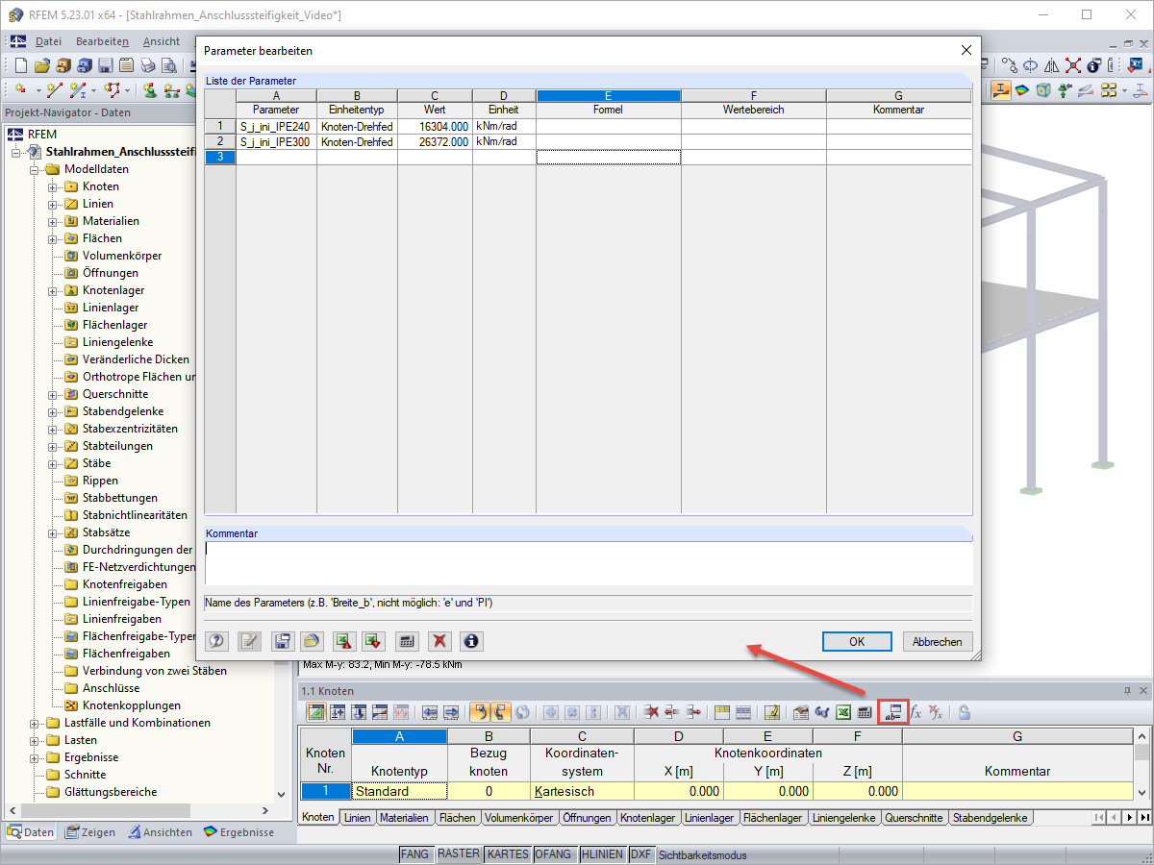Screen dimensions: 1154x865
Task: Expand the Knoten tree node
Action: click(54, 186)
